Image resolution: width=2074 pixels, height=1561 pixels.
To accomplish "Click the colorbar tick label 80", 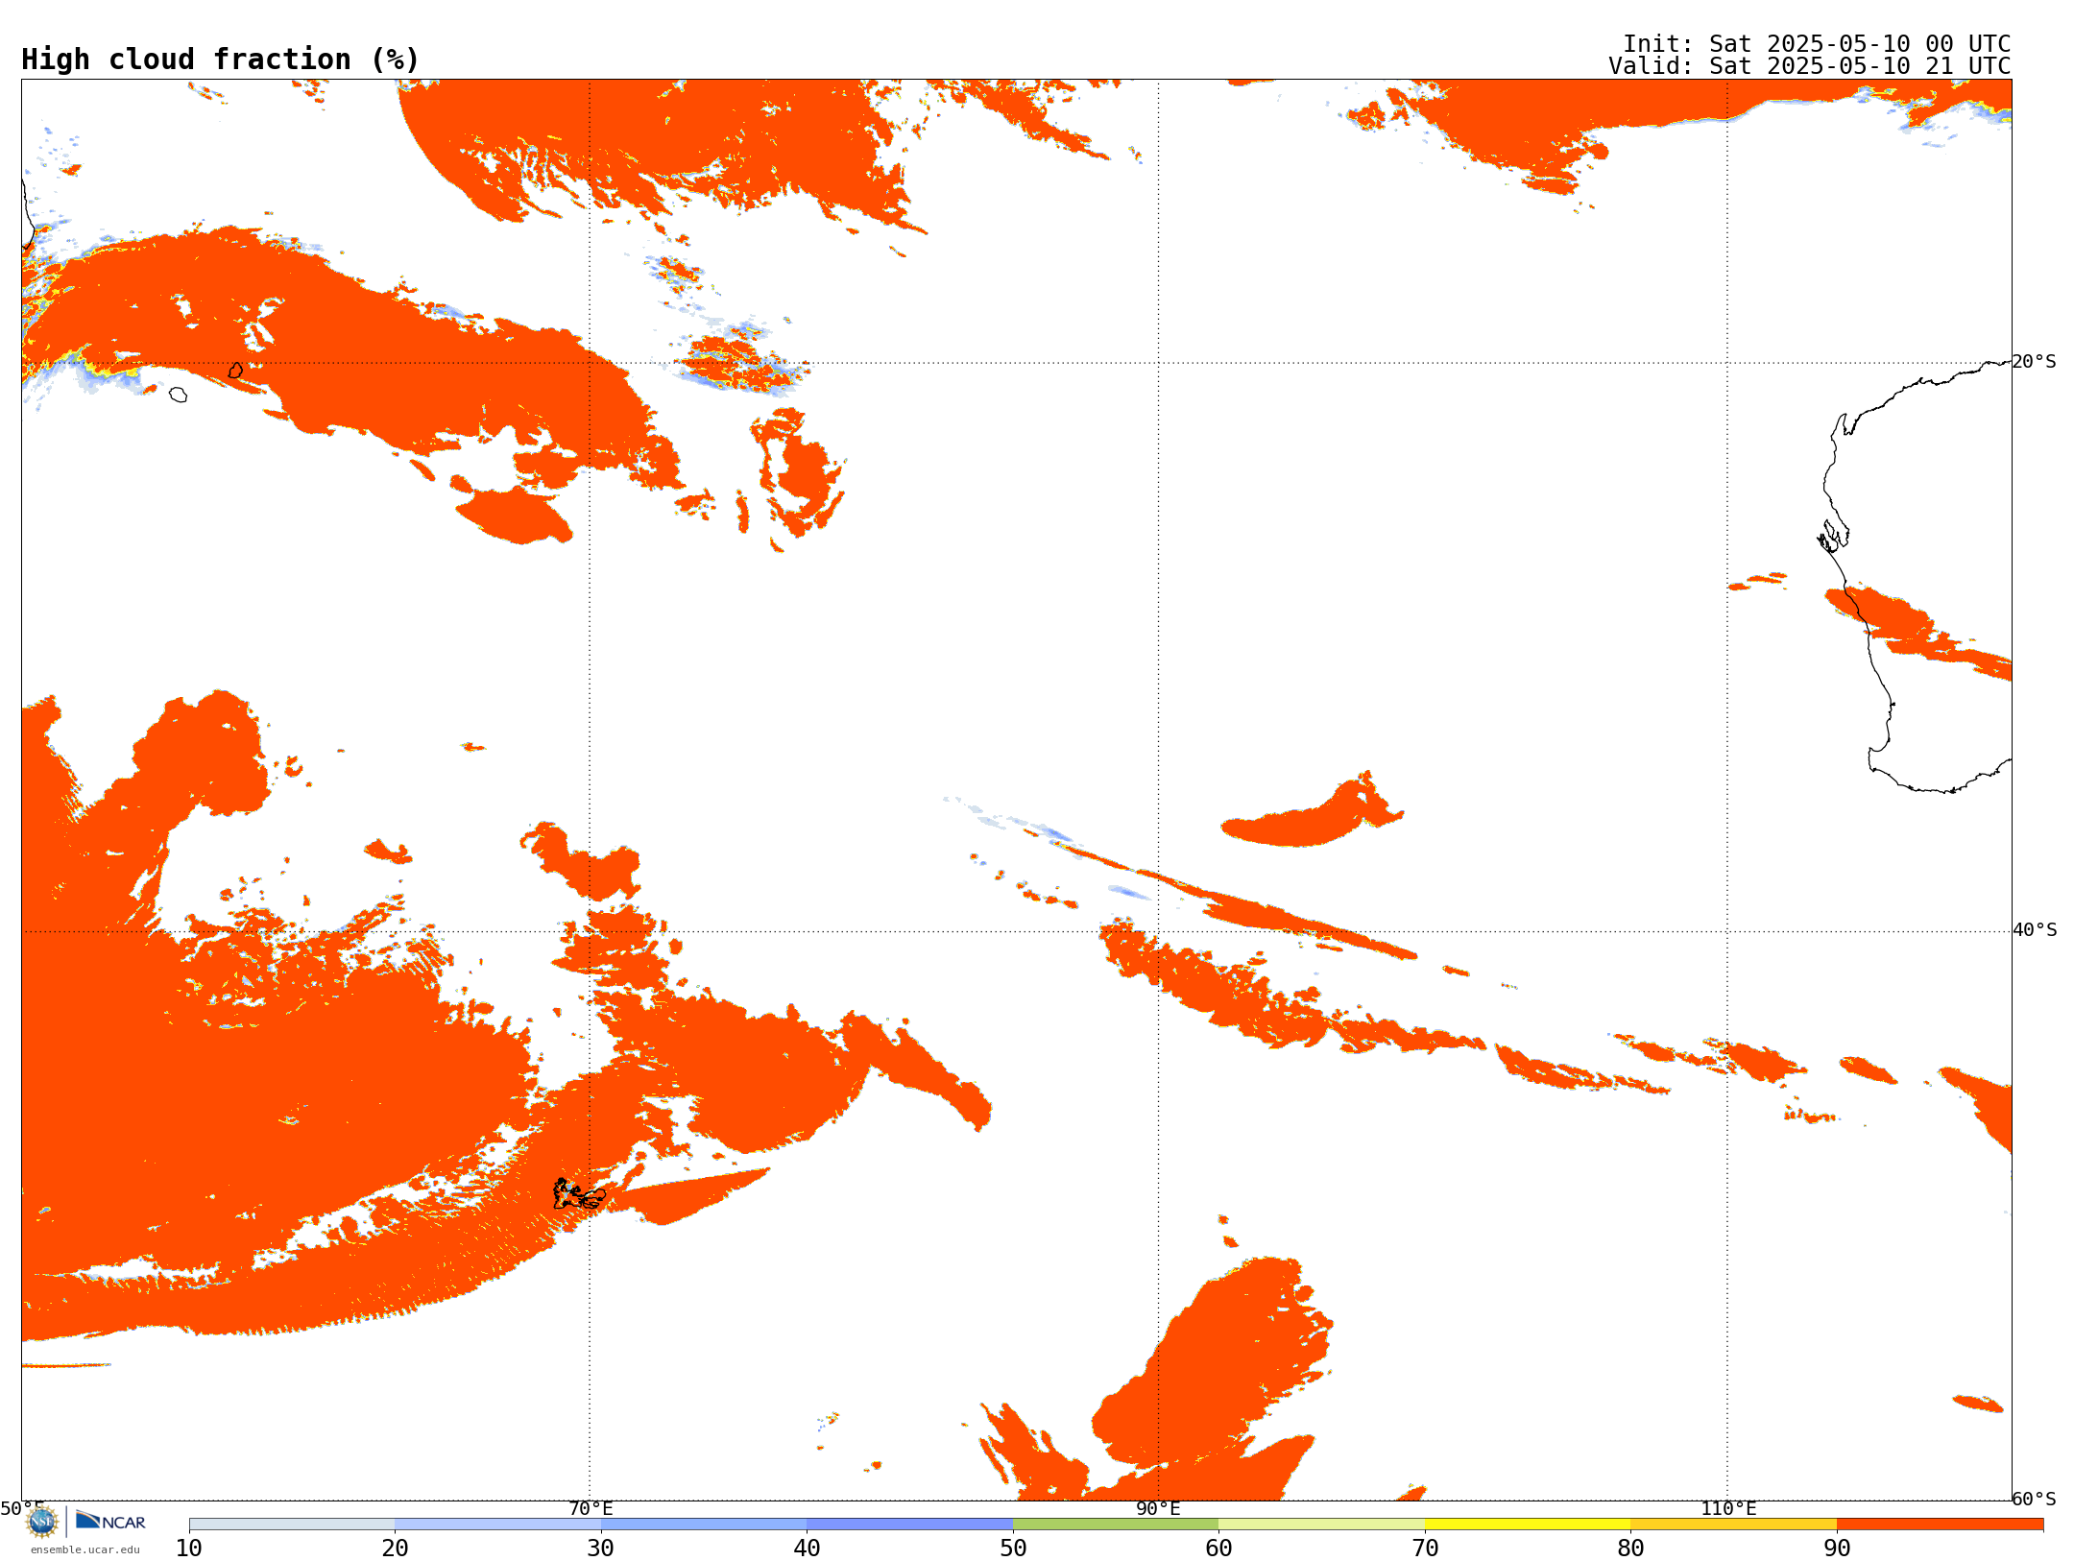I will 1630,1549.
